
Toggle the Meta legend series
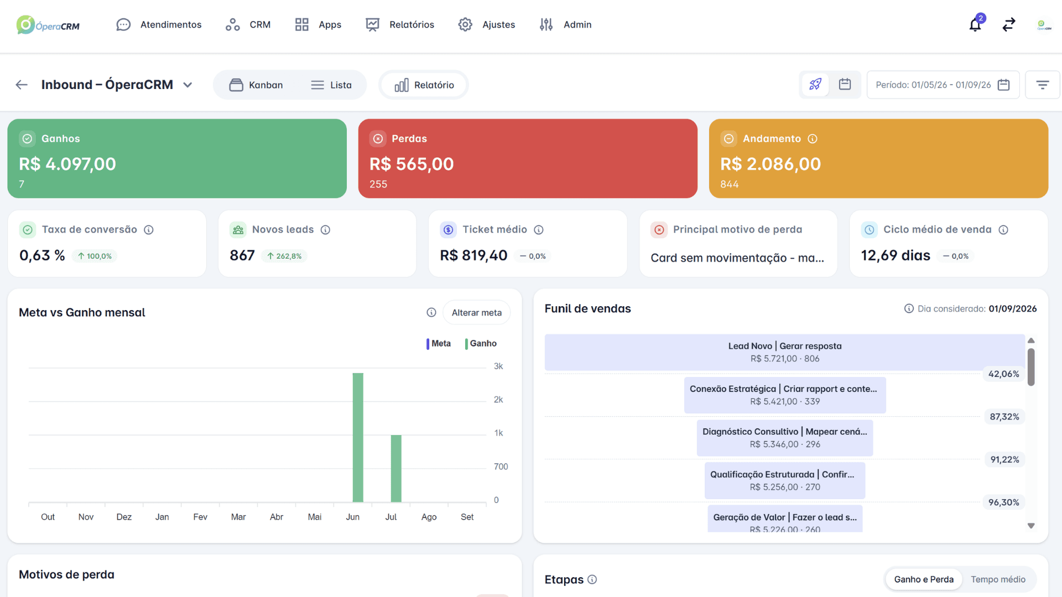pos(439,343)
